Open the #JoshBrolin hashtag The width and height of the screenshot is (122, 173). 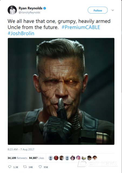(x=21, y=33)
